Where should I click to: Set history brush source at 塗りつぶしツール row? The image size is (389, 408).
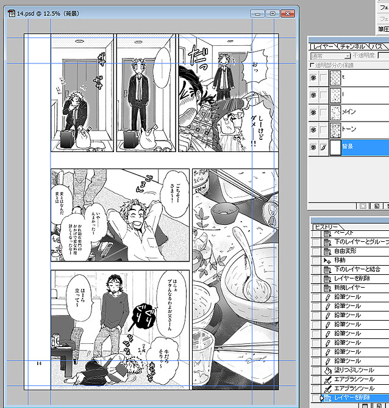coord(315,370)
